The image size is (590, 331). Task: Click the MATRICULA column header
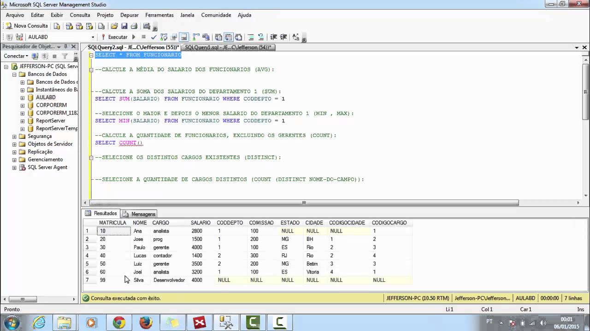tap(112, 223)
